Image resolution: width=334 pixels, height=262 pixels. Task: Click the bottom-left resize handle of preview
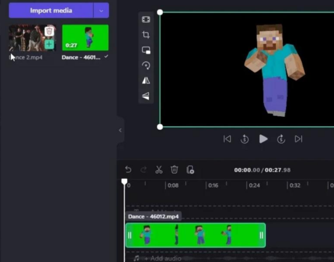click(x=160, y=127)
